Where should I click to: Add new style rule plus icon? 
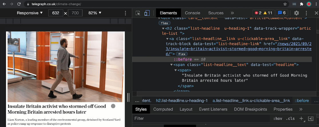301,118
